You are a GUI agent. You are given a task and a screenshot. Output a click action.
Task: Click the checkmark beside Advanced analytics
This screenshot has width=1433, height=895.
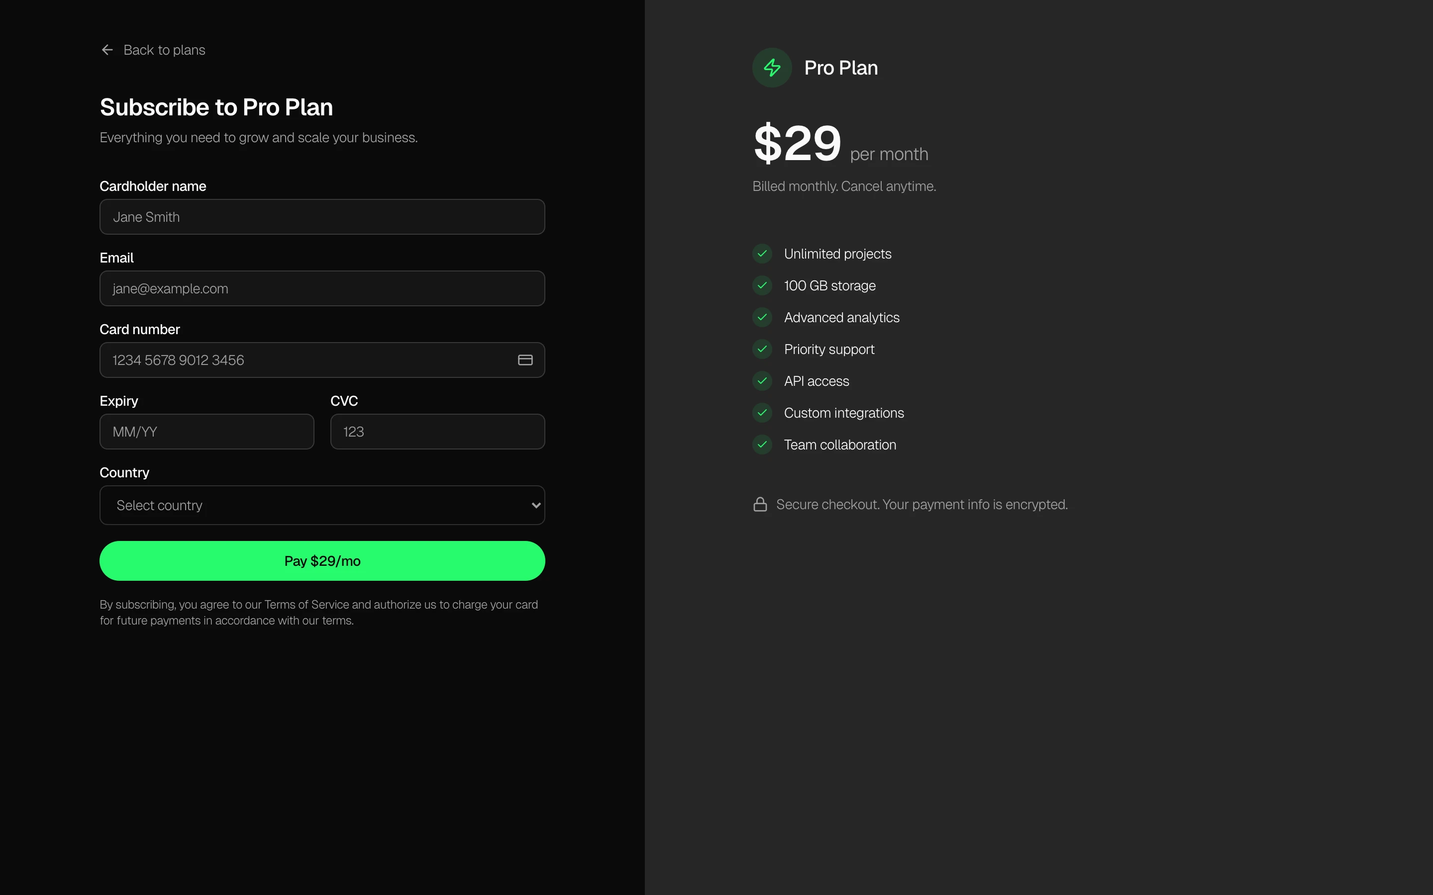(762, 317)
